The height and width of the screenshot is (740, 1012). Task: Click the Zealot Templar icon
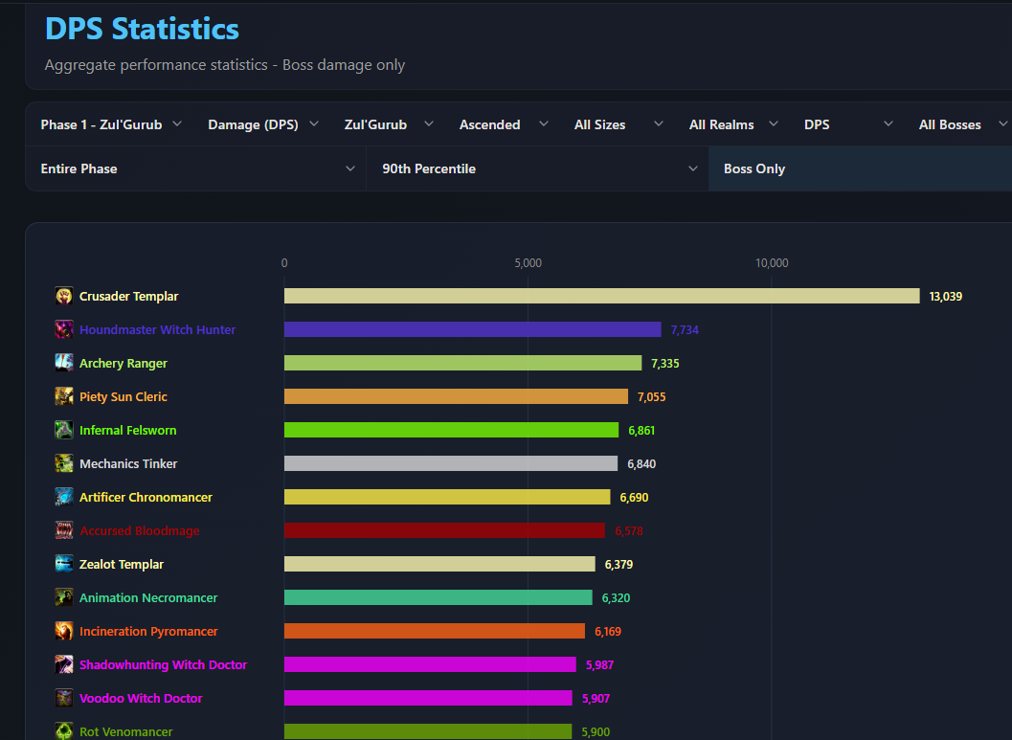click(64, 564)
